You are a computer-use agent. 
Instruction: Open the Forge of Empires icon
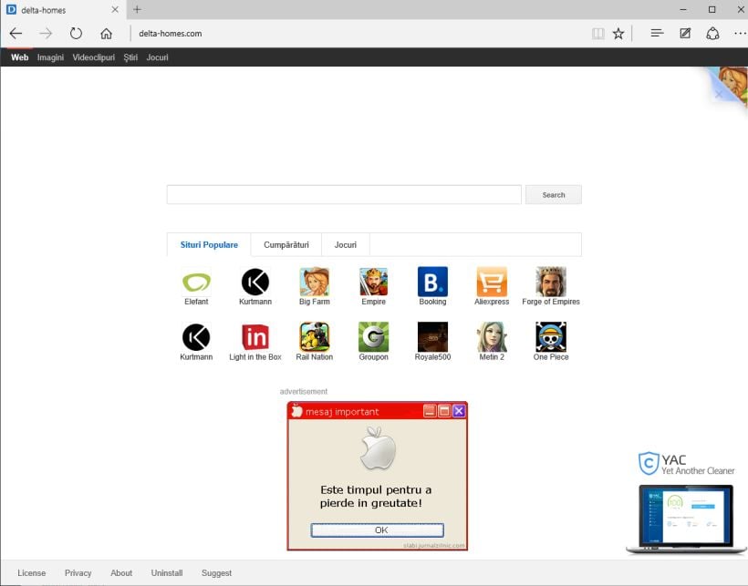[x=551, y=282]
